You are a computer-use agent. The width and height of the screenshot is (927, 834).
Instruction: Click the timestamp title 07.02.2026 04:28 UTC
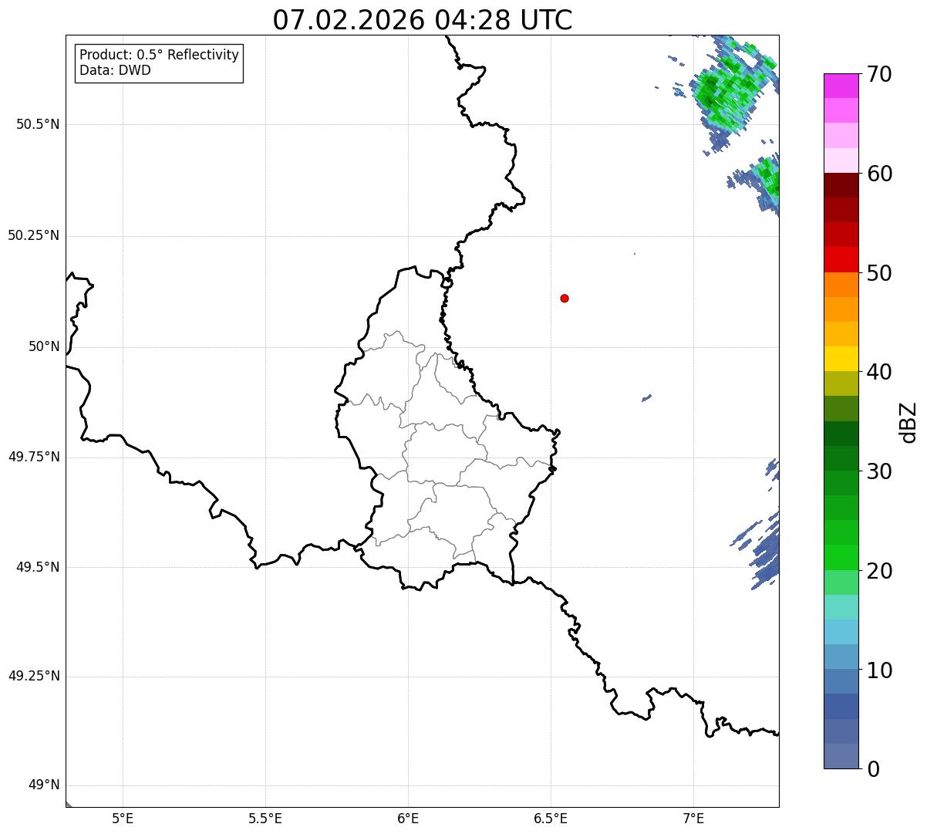point(423,20)
